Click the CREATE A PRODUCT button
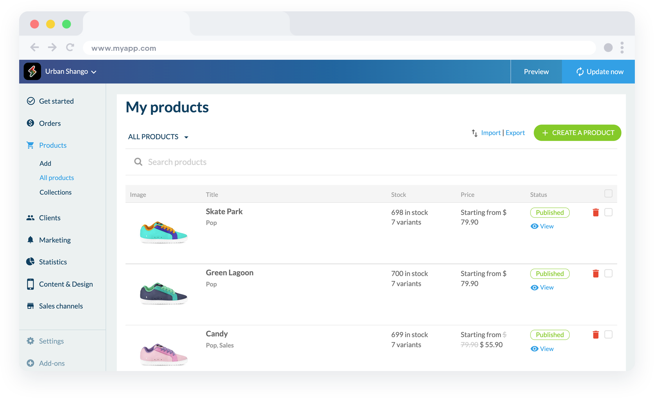 [x=577, y=132]
